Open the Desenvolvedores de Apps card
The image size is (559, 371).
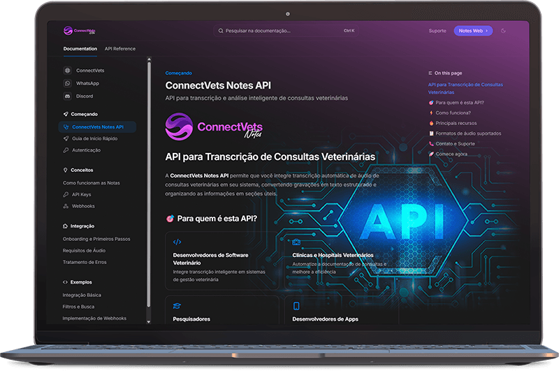coord(340,310)
